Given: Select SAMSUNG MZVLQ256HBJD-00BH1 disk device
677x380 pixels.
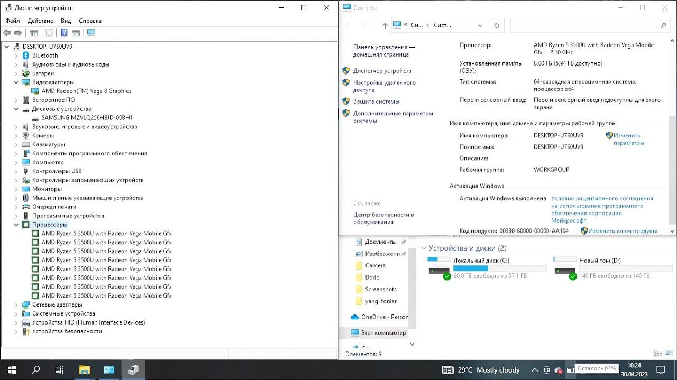Looking at the screenshot, I should point(87,118).
